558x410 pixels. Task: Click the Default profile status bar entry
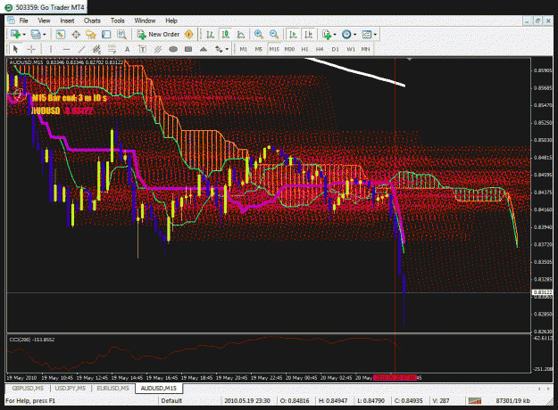click(x=171, y=401)
